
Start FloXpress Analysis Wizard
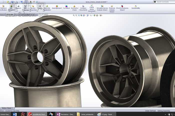(112, 9)
